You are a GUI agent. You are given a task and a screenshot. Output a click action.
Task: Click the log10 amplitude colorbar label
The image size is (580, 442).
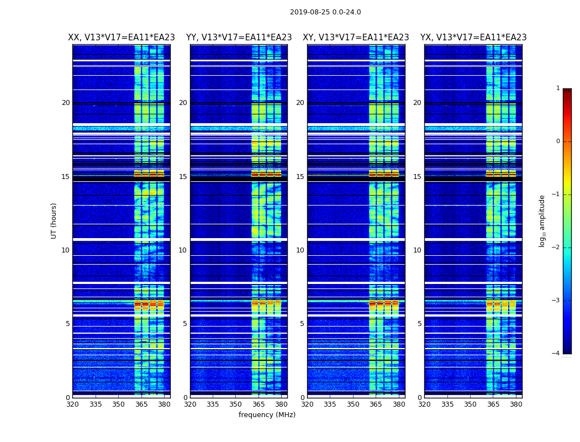(542, 221)
